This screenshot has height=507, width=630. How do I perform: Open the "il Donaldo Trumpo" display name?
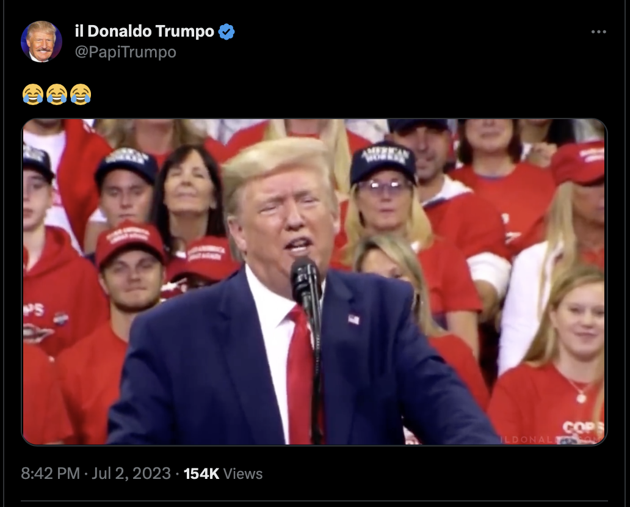click(145, 31)
